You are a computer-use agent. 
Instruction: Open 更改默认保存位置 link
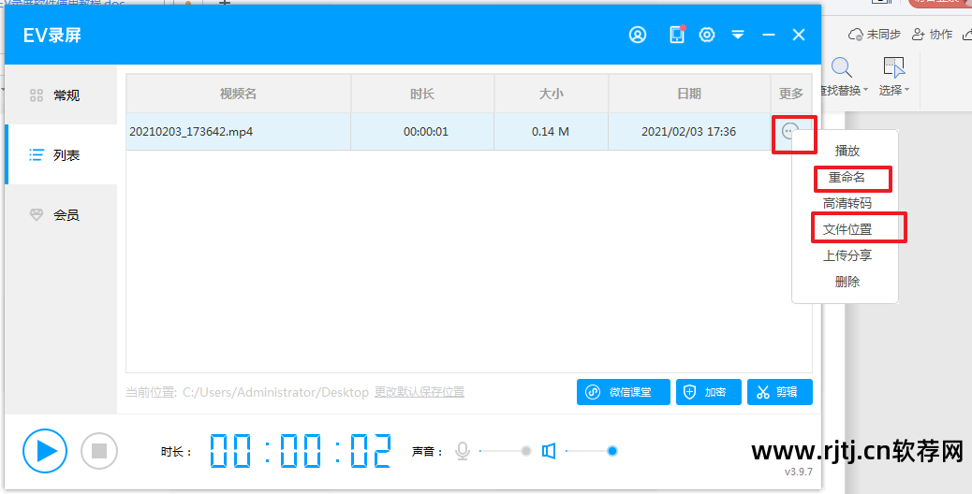[x=420, y=392]
